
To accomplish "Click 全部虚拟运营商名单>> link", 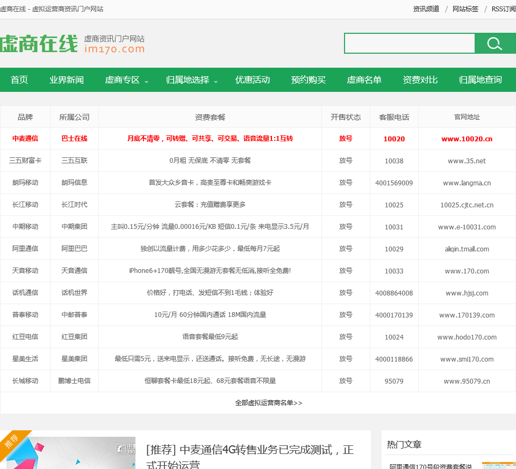I will coord(269,403).
